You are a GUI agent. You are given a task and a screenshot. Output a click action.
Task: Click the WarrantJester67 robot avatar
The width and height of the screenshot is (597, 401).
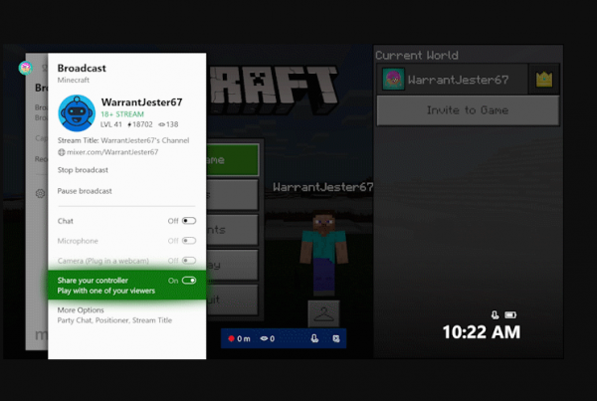coord(77,113)
